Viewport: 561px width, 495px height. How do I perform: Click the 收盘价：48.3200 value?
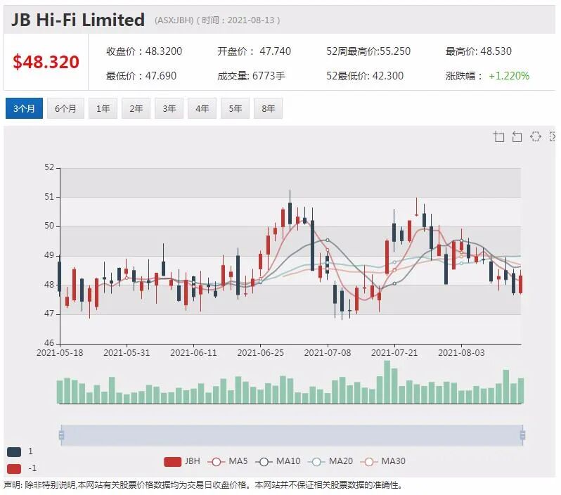pyautogui.click(x=144, y=51)
